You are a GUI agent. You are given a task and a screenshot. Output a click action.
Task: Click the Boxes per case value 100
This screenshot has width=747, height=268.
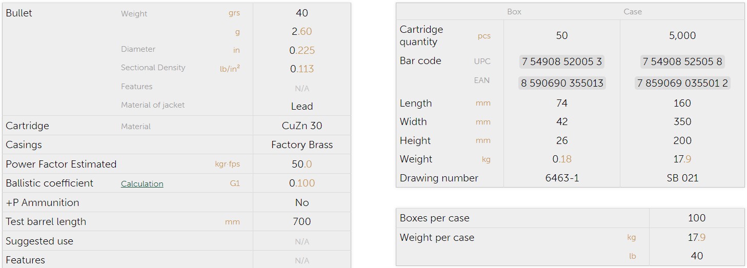coord(696,218)
